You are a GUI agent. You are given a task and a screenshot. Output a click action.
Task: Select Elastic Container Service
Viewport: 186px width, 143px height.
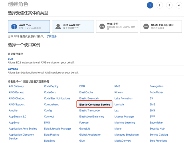95,105
